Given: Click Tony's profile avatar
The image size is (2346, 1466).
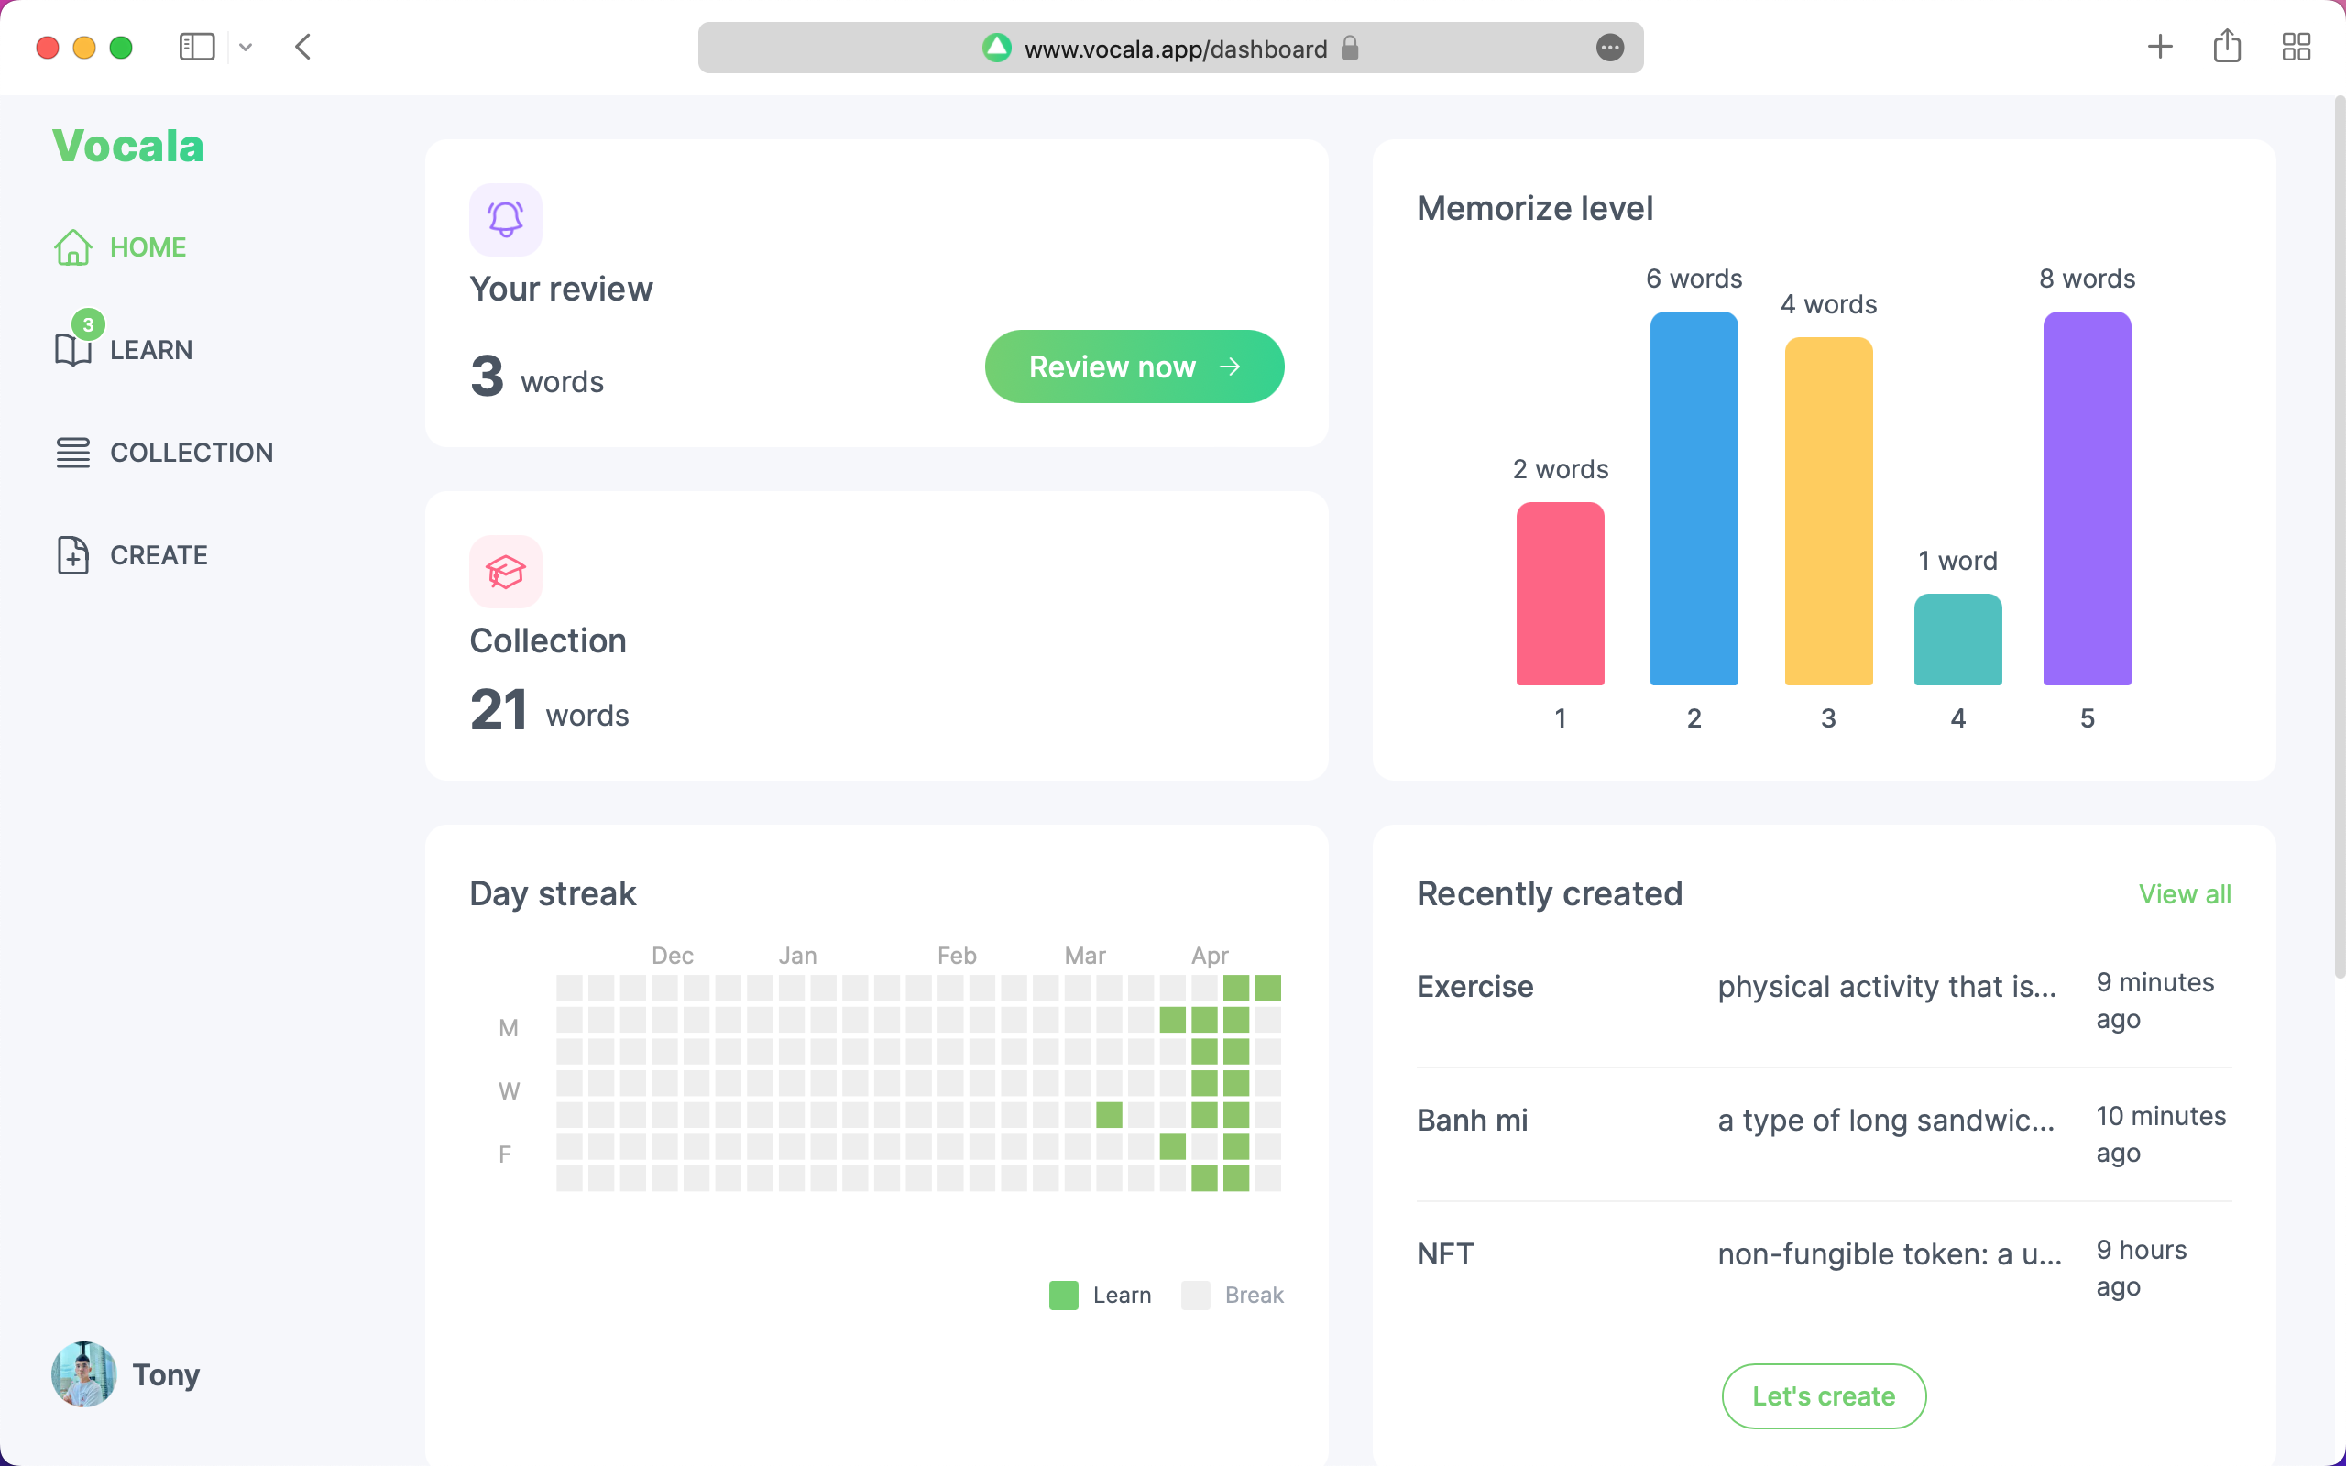Looking at the screenshot, I should pos(84,1373).
